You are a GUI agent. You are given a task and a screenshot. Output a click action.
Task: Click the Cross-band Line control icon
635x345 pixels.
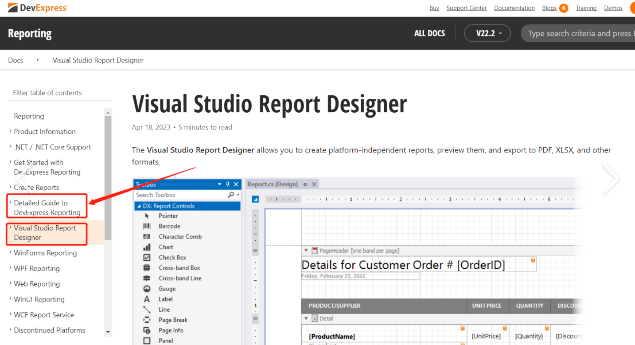pyautogui.click(x=147, y=278)
